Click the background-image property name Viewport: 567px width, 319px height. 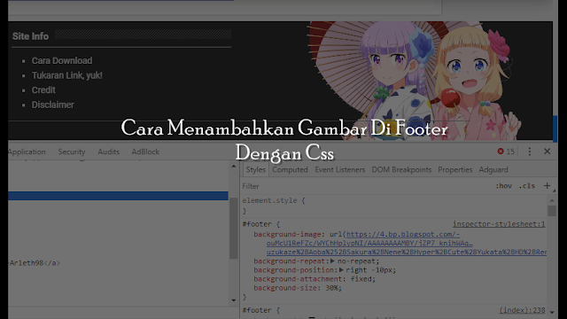[287, 234]
